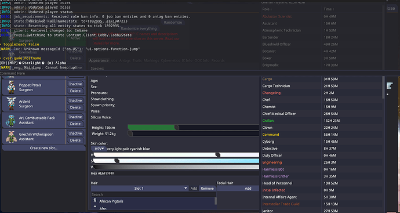
Task: Click the Detective role row
Action: (321, 149)
